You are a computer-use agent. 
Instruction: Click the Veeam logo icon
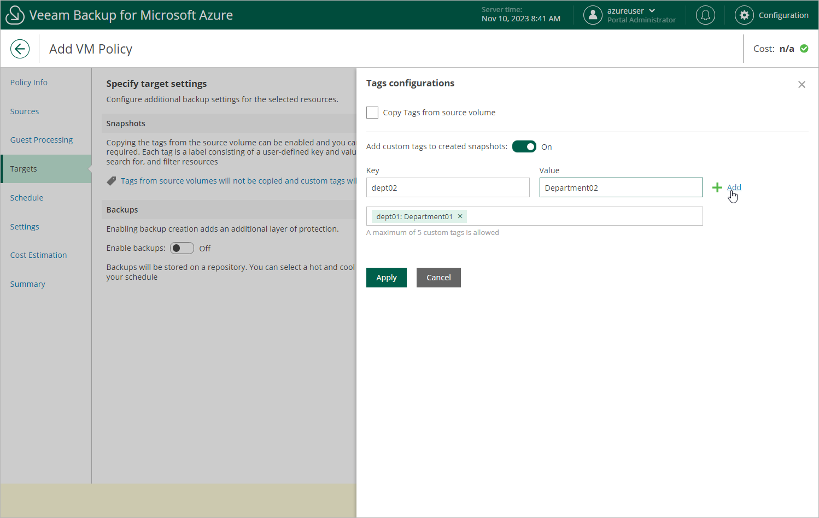point(15,15)
